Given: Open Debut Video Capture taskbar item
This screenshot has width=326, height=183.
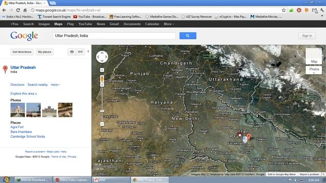Looking at the screenshot, I should pos(72,180).
